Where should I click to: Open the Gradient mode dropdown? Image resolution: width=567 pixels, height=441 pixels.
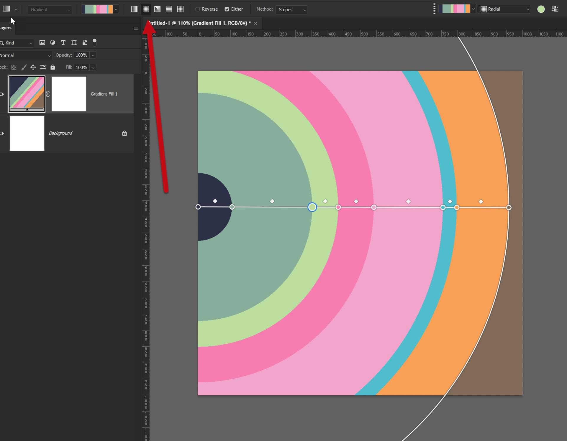(50, 9)
